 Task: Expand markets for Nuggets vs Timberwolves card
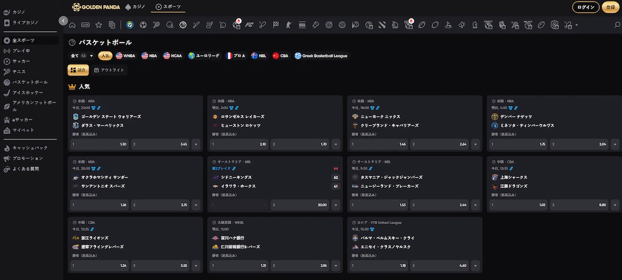pos(615,144)
